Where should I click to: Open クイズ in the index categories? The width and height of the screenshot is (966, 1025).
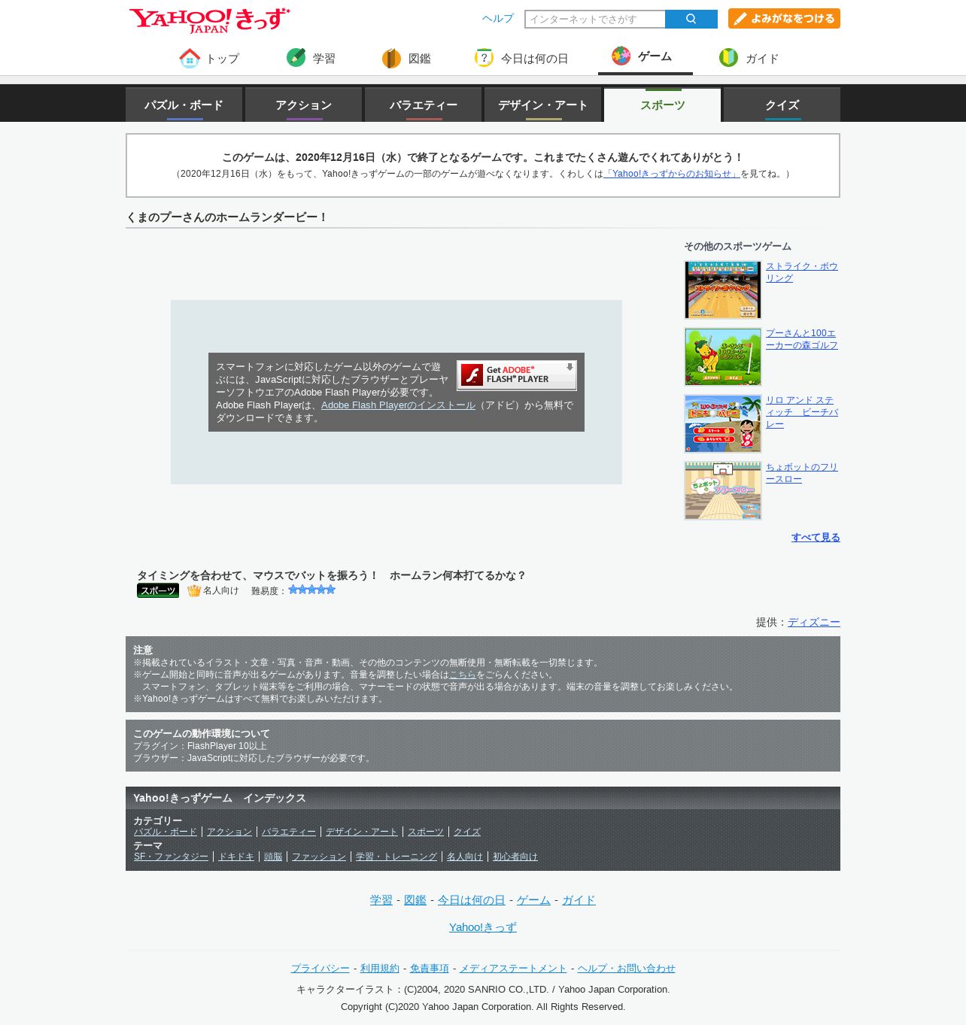point(467,832)
